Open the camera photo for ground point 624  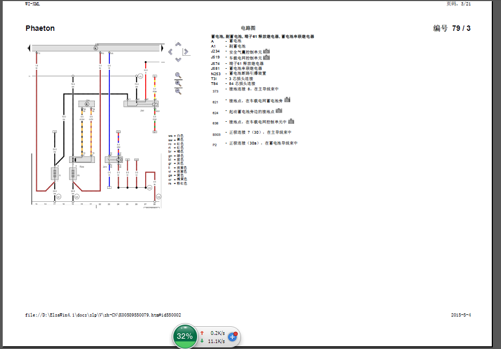click(x=279, y=110)
